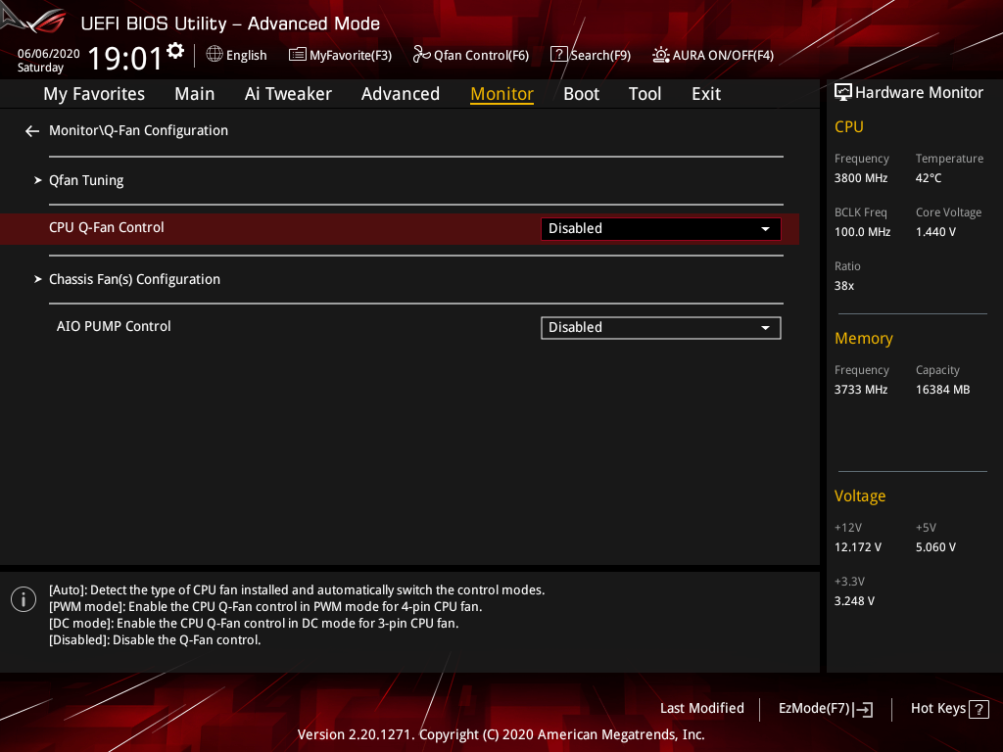The image size is (1003, 752).
Task: Select AIO PUMP Control label
Action: (114, 327)
